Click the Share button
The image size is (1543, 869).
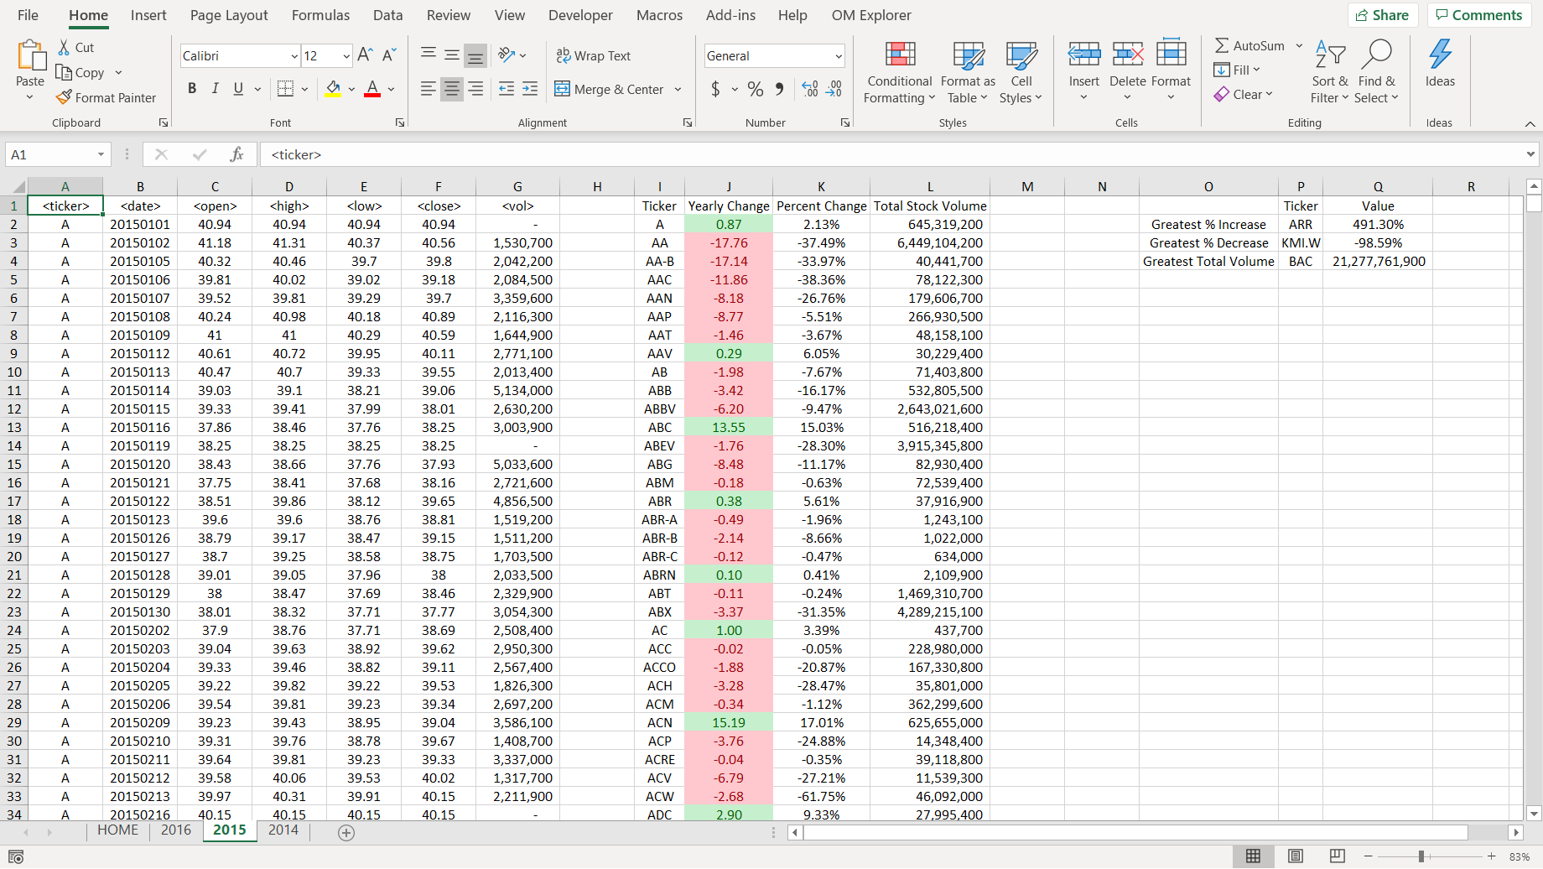coord(1382,14)
